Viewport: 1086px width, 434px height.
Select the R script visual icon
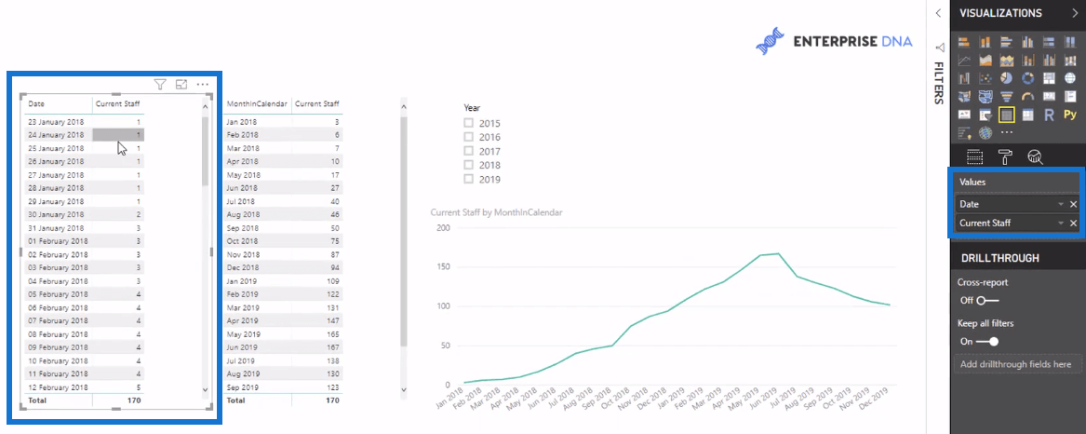pos(1050,115)
